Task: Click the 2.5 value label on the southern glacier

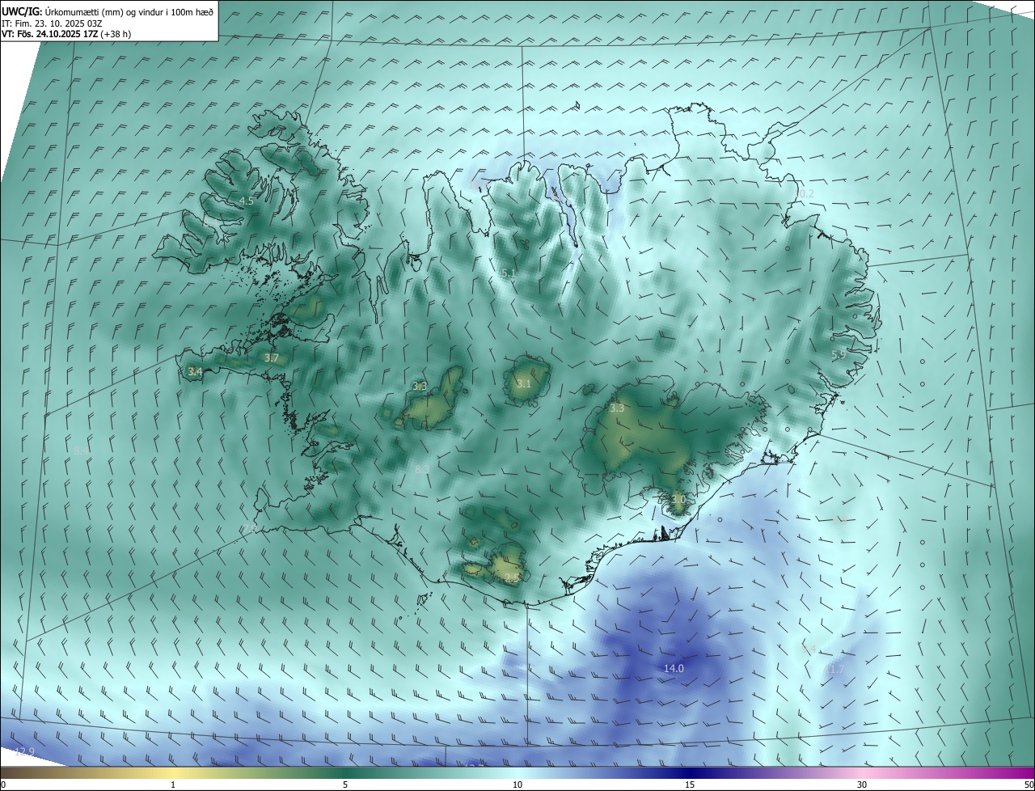Action: pos(511,577)
